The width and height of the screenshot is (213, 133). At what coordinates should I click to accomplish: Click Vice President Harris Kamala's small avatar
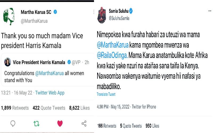(7, 62)
